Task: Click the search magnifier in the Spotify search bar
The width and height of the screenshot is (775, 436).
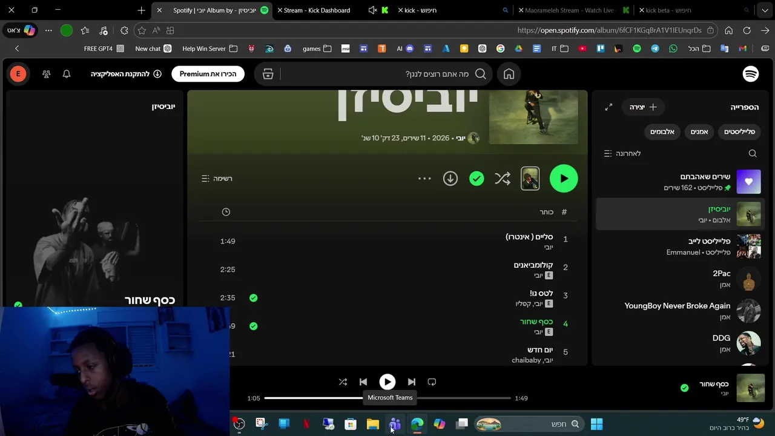Action: [481, 74]
